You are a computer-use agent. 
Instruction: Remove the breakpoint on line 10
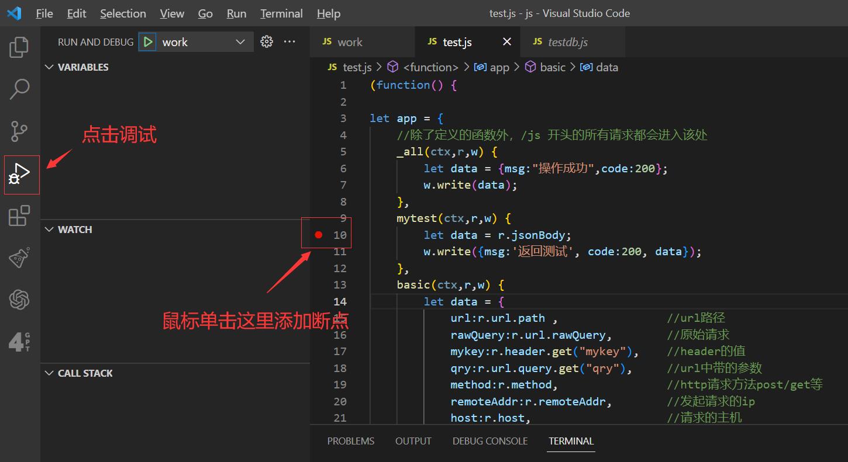[318, 235]
